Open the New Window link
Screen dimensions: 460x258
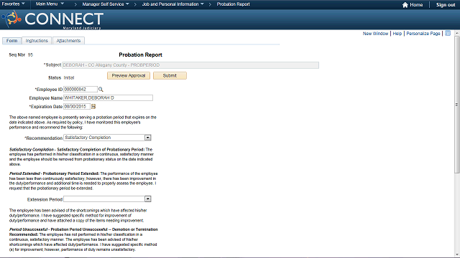375,34
